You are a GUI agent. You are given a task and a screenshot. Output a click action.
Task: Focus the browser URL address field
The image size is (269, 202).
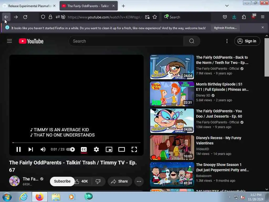105,17
